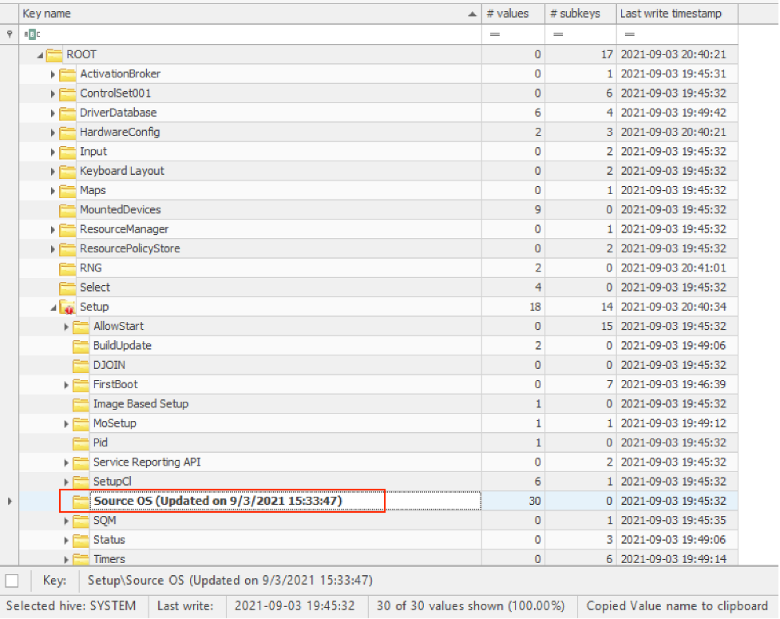Image resolution: width=780 pixels, height=619 pixels.
Task: Collapse the Setup key node
Action: pos(53,307)
